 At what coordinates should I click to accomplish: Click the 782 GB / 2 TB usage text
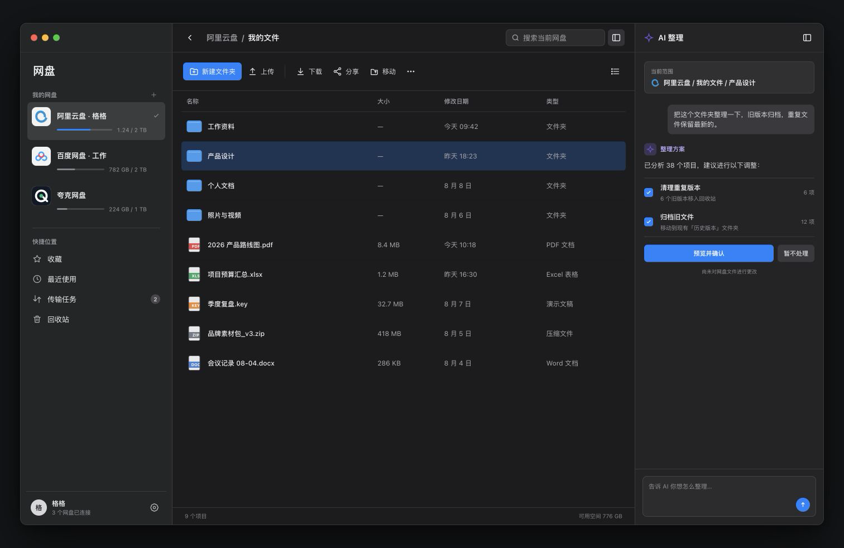(128, 170)
